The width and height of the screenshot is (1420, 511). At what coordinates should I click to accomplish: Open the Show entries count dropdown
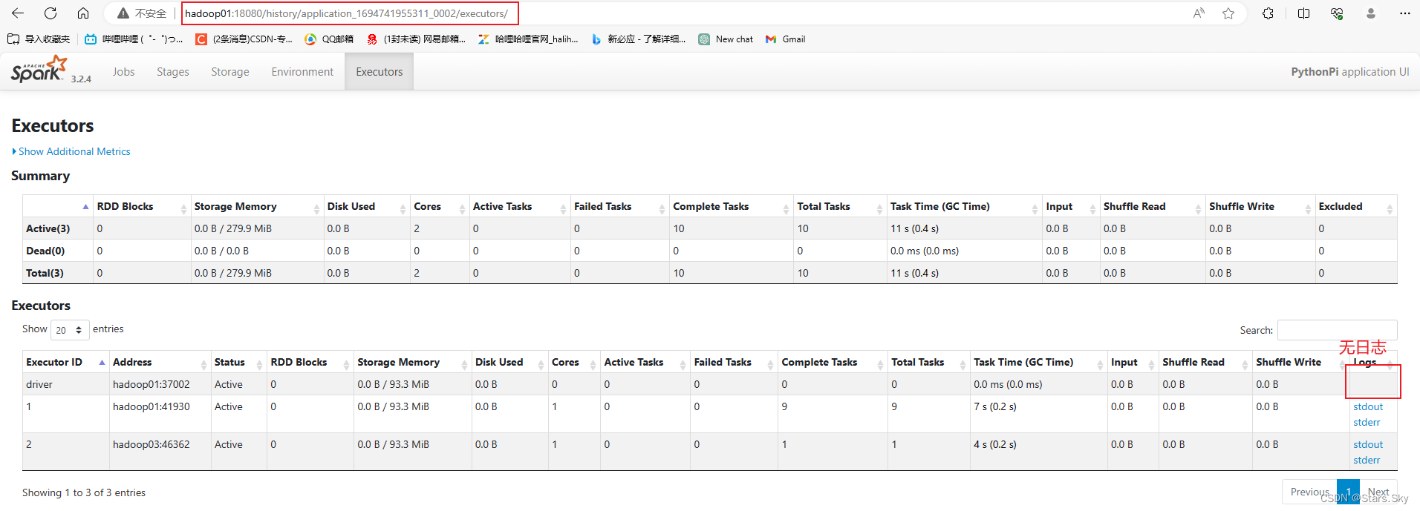(70, 330)
